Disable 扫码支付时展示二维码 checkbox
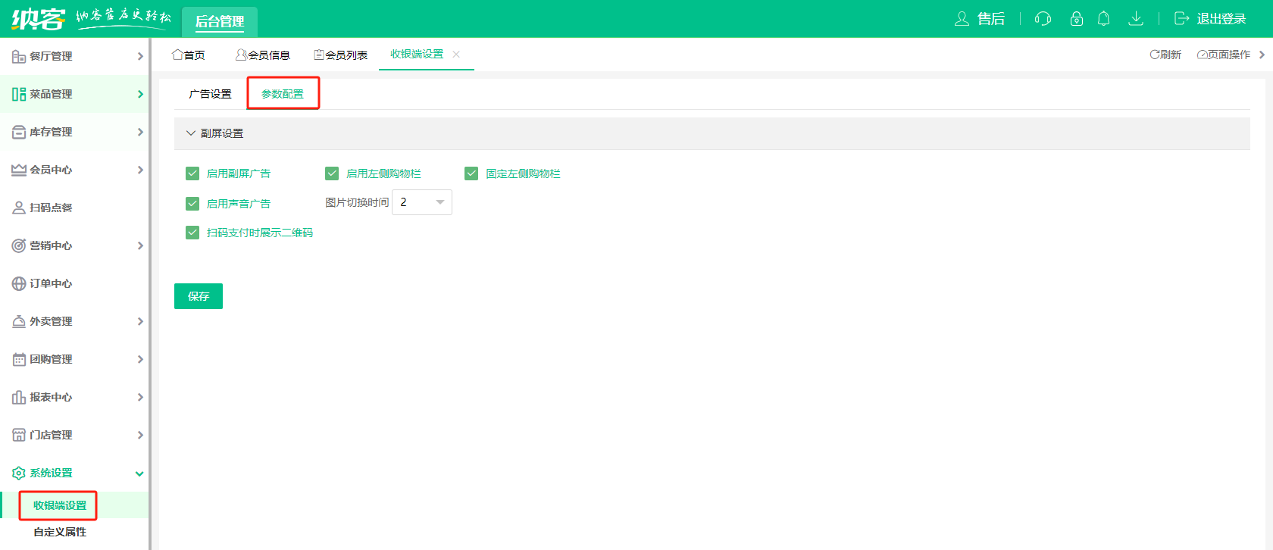Screen dimensions: 1273x550 192,233
